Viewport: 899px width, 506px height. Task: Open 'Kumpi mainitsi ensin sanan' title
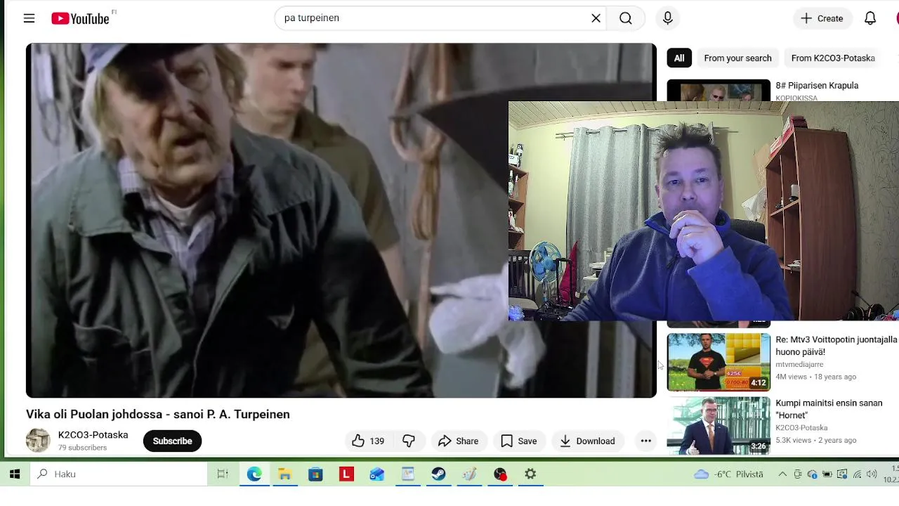[829, 409]
